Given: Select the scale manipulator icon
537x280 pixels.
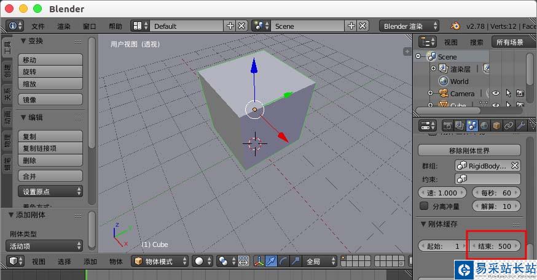Looking at the screenshot, I should pos(295,261).
